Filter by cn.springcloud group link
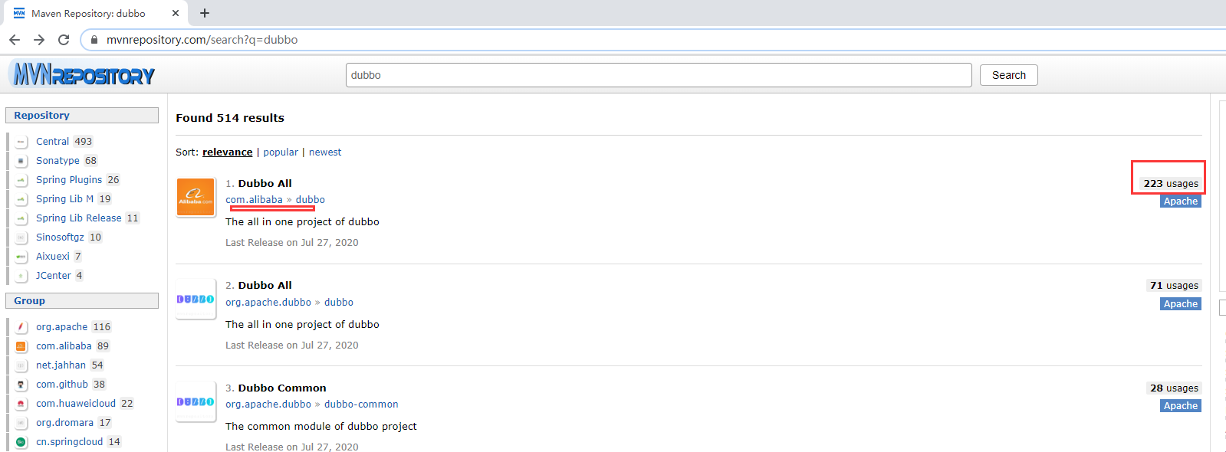Viewport: 1226px width, 452px height. 69,442
